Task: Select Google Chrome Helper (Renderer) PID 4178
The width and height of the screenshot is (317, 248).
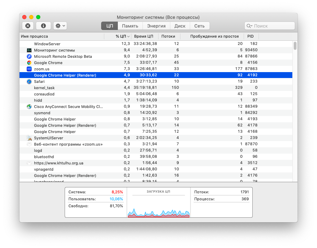Action: click(x=156, y=125)
